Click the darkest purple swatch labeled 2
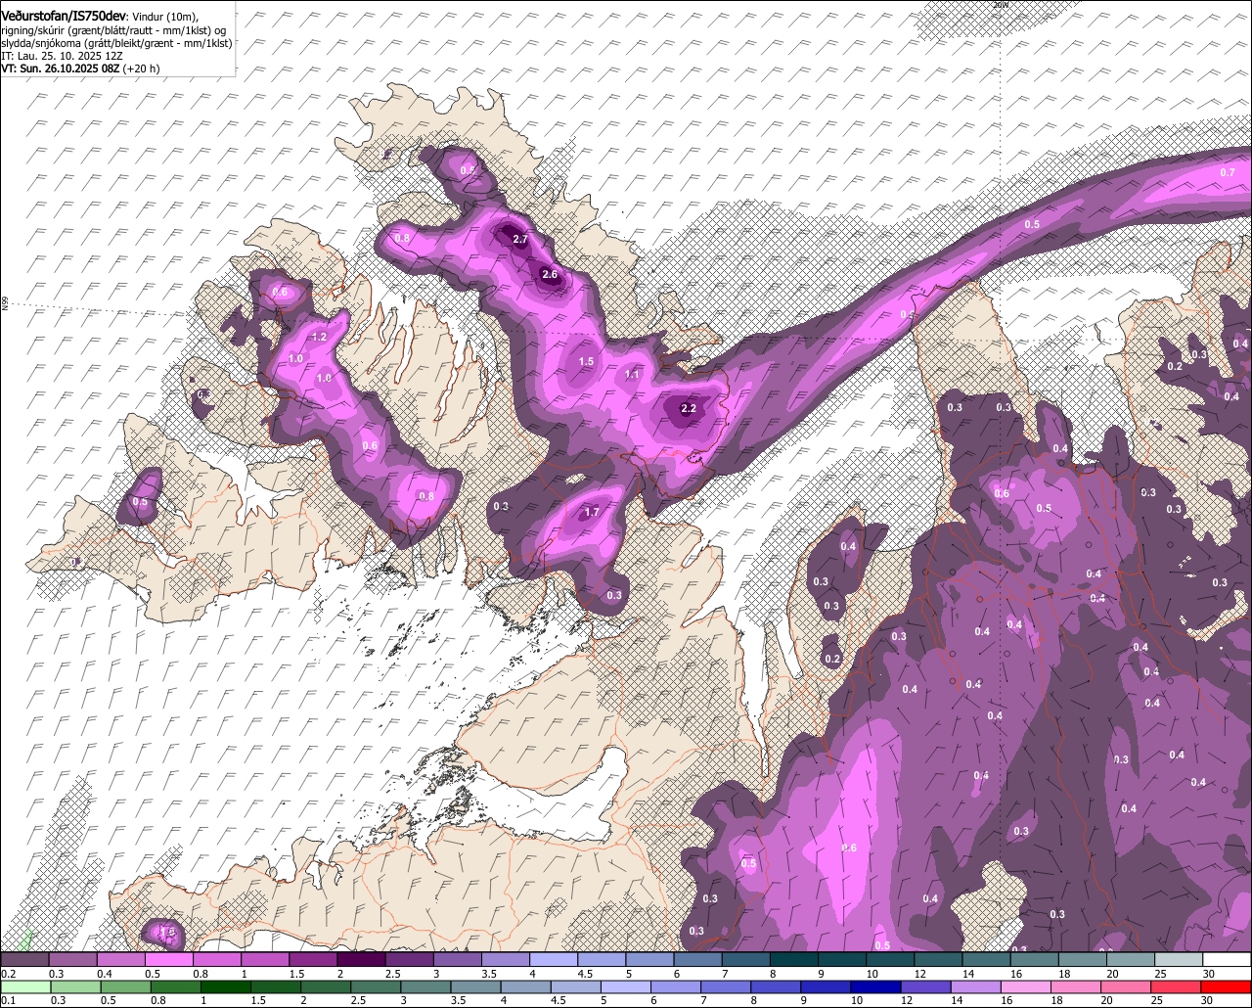The height and width of the screenshot is (1008, 1252). click(x=360, y=960)
